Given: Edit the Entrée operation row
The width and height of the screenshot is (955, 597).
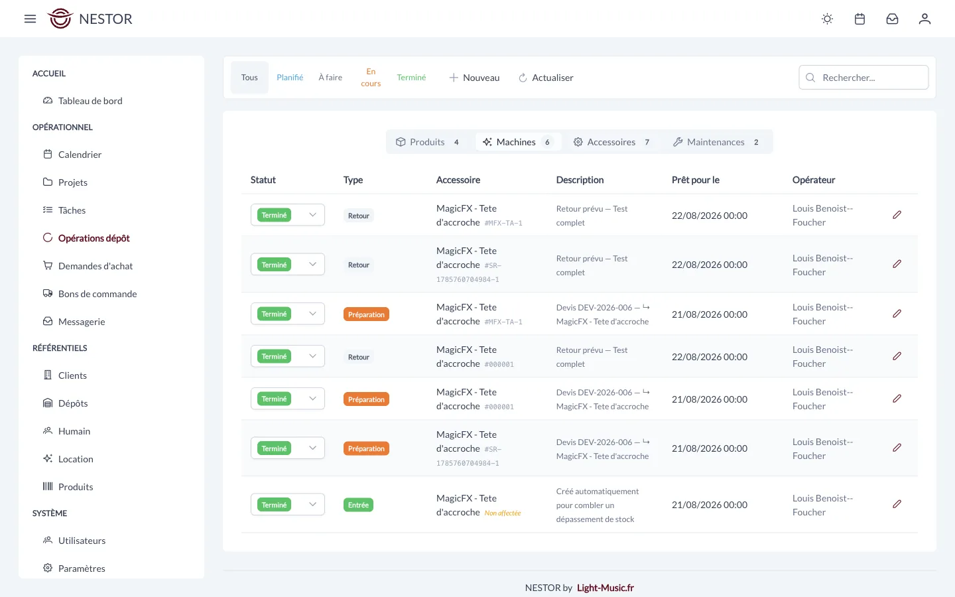Looking at the screenshot, I should point(897,504).
